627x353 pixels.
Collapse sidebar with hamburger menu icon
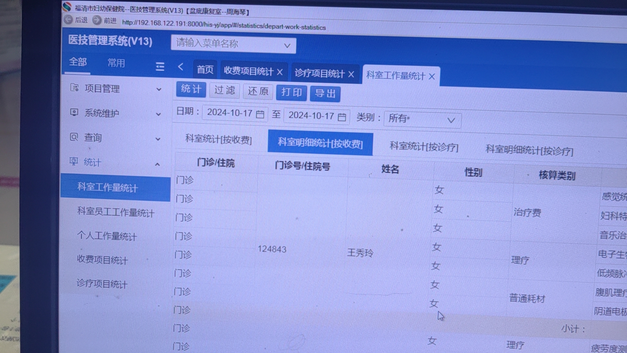pos(160,67)
